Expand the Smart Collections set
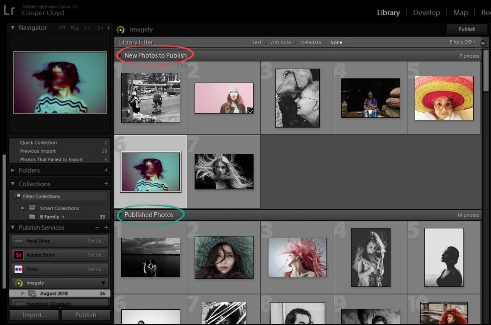 point(22,208)
